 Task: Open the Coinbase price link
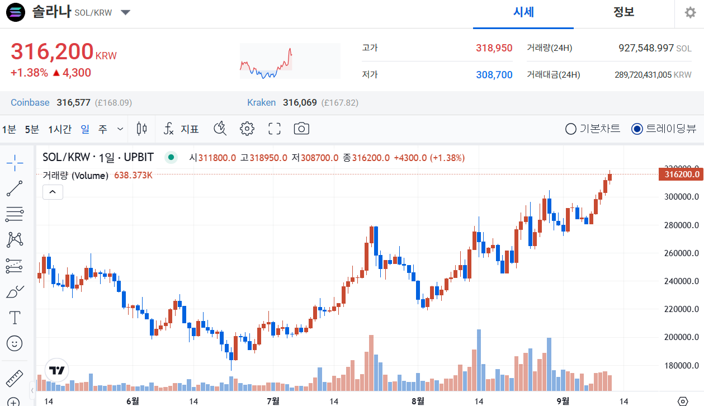point(30,103)
